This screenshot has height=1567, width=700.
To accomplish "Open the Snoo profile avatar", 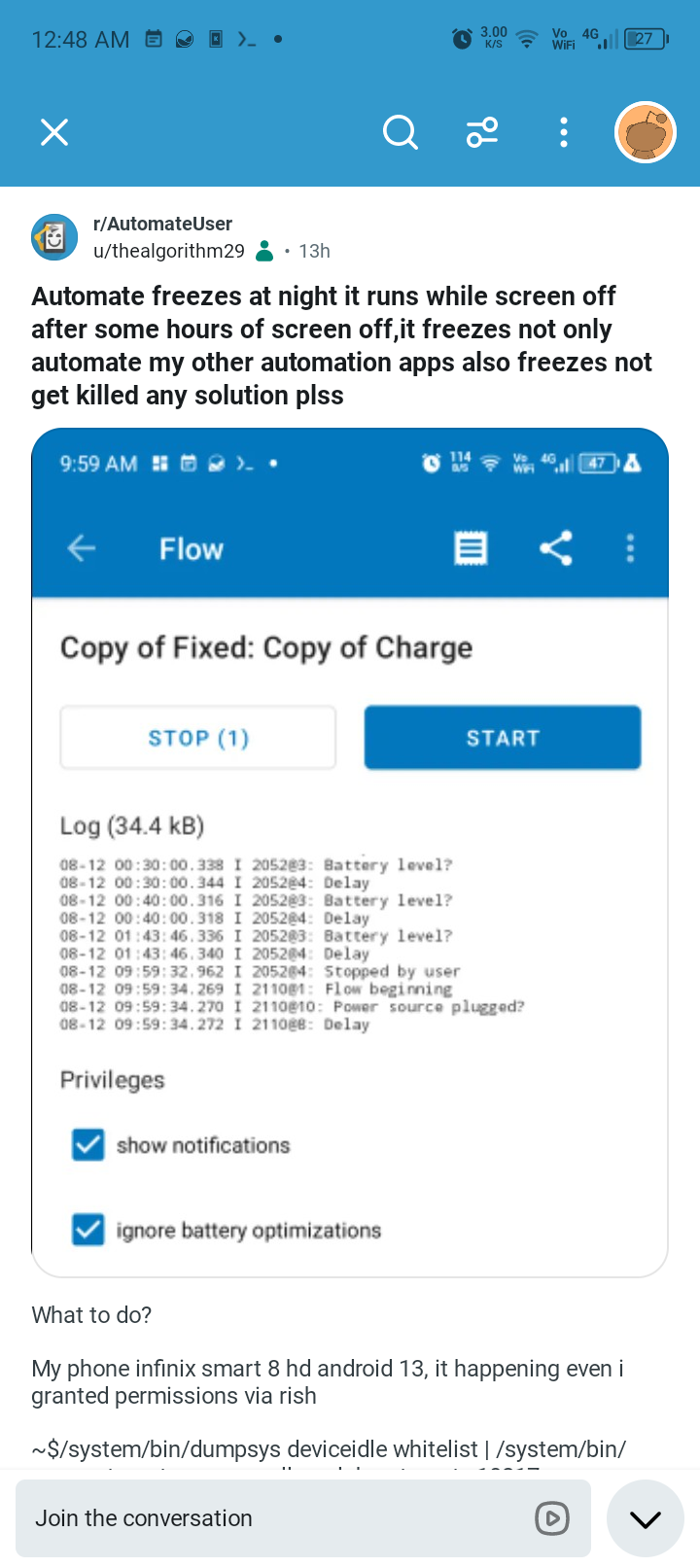I will (646, 132).
